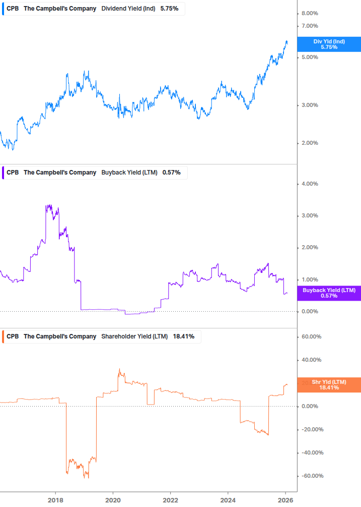This screenshot has height=507, width=361.
Task: Click the -60.00% tick on the shareholder axis
Action: pos(312,476)
